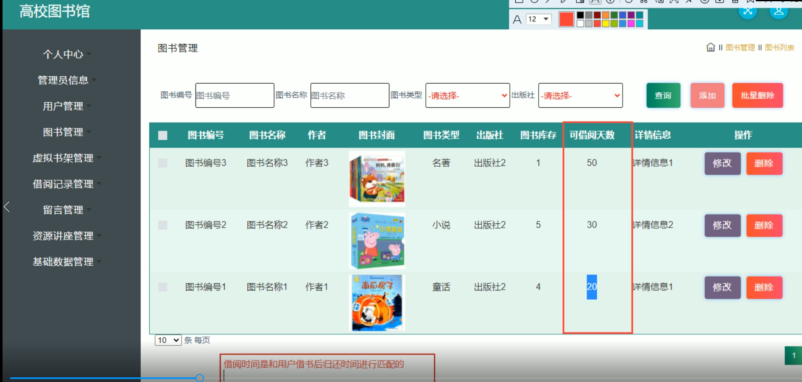Click the teal fullscreen expand icon

click(x=748, y=11)
